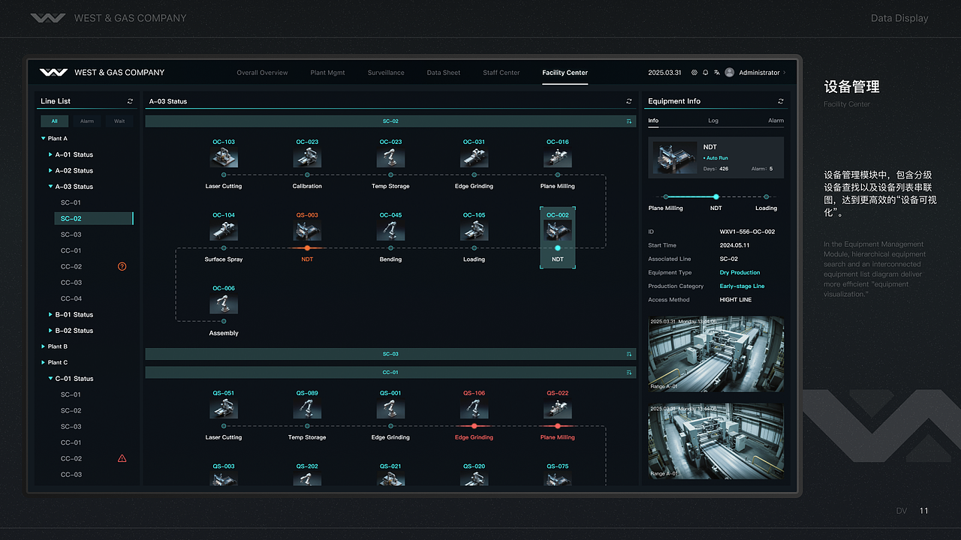Go to the Staff Center tab
Image resolution: width=961 pixels, height=540 pixels.
(x=502, y=73)
